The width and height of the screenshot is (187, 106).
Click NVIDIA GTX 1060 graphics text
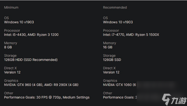119,85
